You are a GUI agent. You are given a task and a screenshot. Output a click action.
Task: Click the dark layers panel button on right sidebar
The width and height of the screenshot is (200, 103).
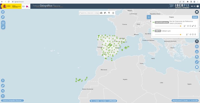pyautogui.click(x=197, y=41)
